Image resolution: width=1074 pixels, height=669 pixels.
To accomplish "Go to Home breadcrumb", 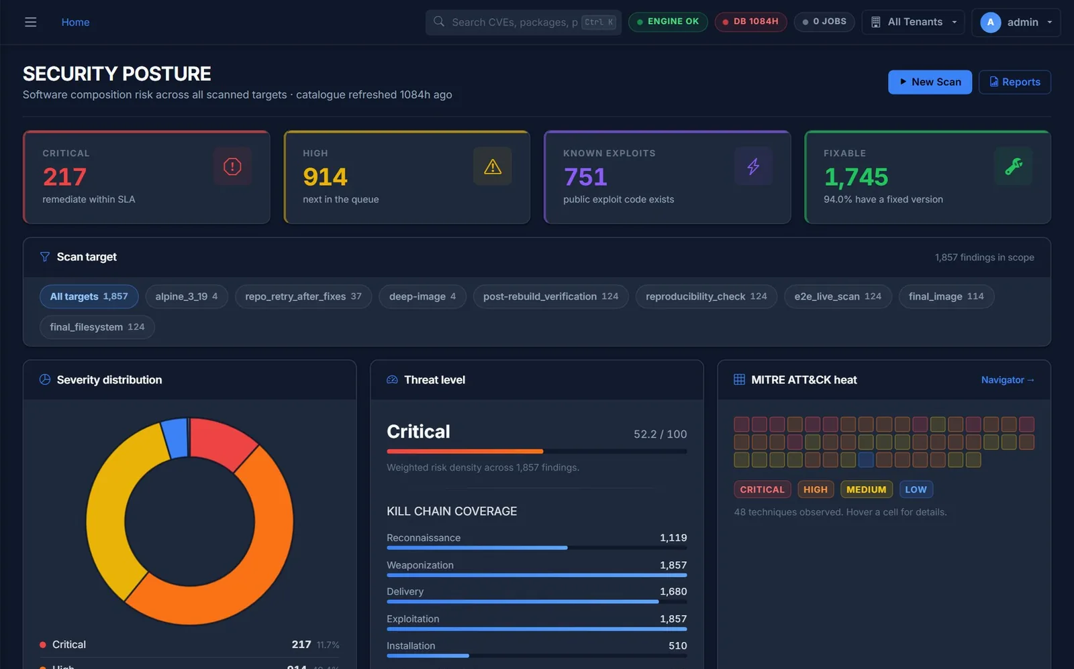I will click(x=75, y=22).
